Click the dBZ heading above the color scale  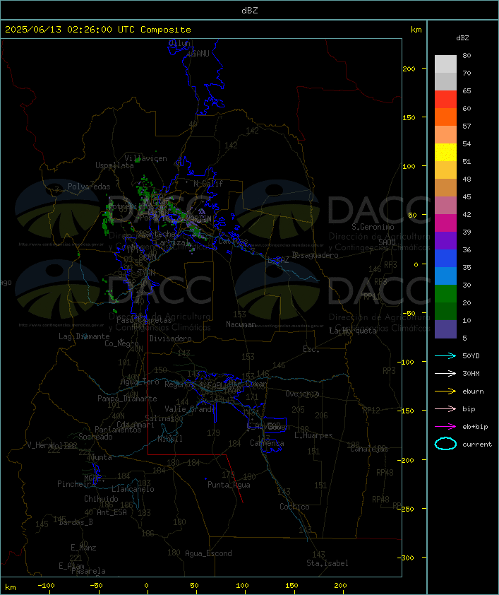(x=462, y=38)
